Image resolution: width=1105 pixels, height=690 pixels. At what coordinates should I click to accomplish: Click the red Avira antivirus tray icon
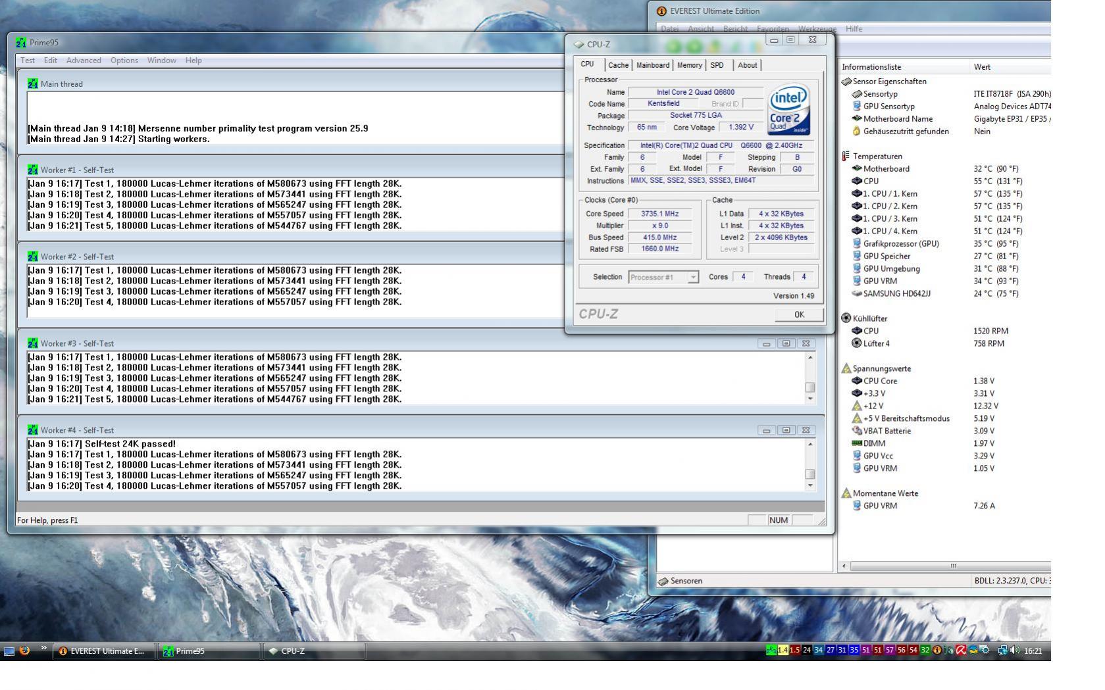point(961,651)
